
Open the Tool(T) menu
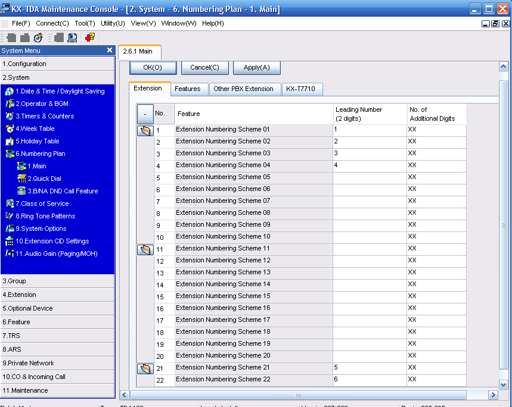point(85,23)
